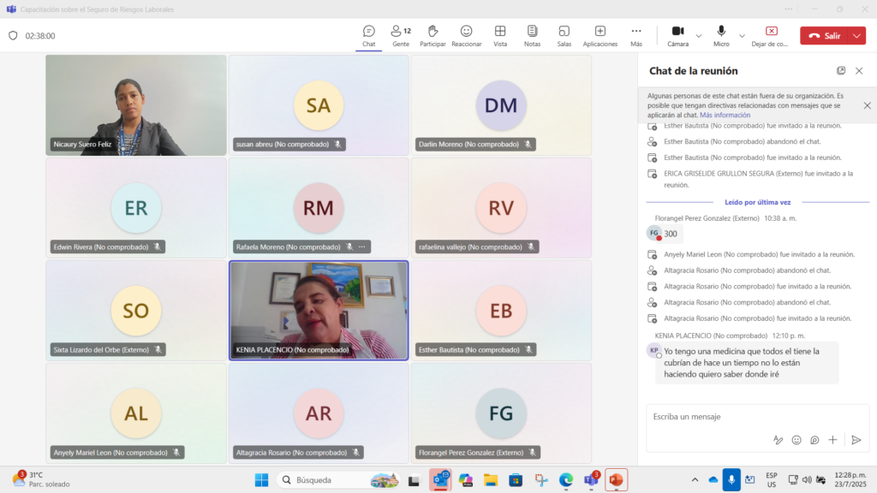Click the Escriba un mensaje text box
This screenshot has width=877, height=493.
pyautogui.click(x=757, y=417)
